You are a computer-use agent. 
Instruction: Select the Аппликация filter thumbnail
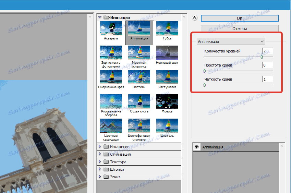click(x=139, y=28)
